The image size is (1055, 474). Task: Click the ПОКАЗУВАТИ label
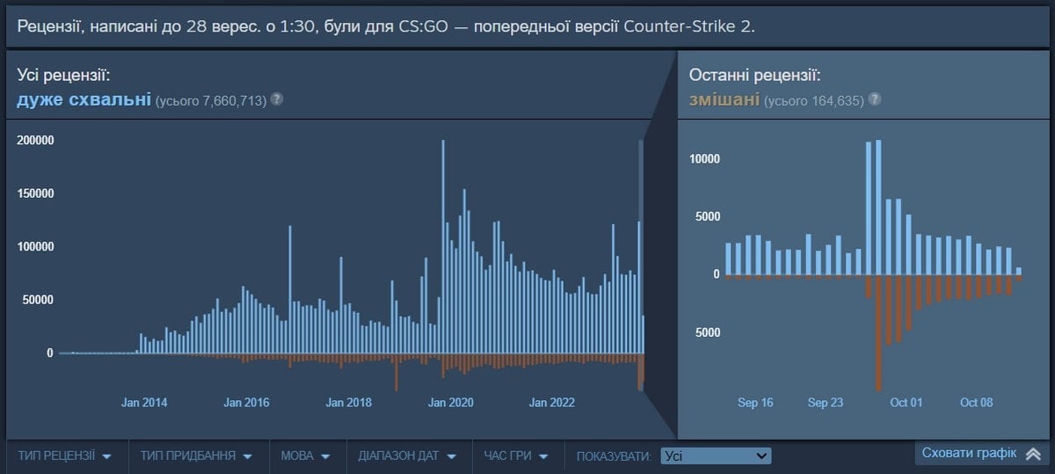pyautogui.click(x=614, y=456)
